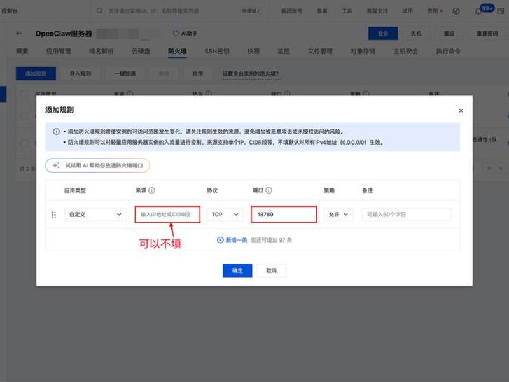The image size is (509, 382).
Task: Click the 确定 button in dialog
Action: click(237, 270)
